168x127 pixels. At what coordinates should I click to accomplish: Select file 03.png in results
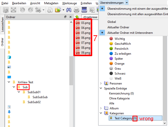[83, 23]
